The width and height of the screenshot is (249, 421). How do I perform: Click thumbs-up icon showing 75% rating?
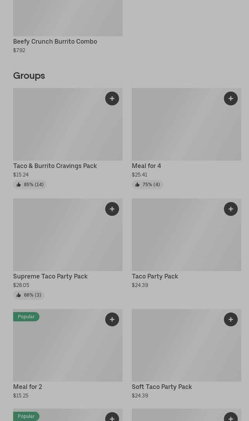pos(137,185)
